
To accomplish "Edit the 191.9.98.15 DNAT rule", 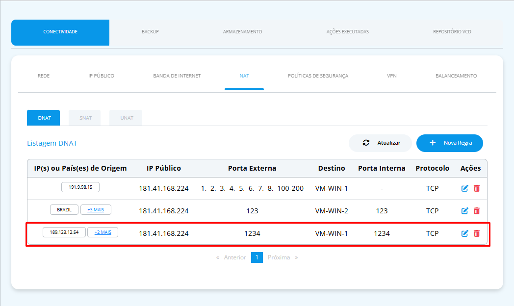I will pos(464,188).
